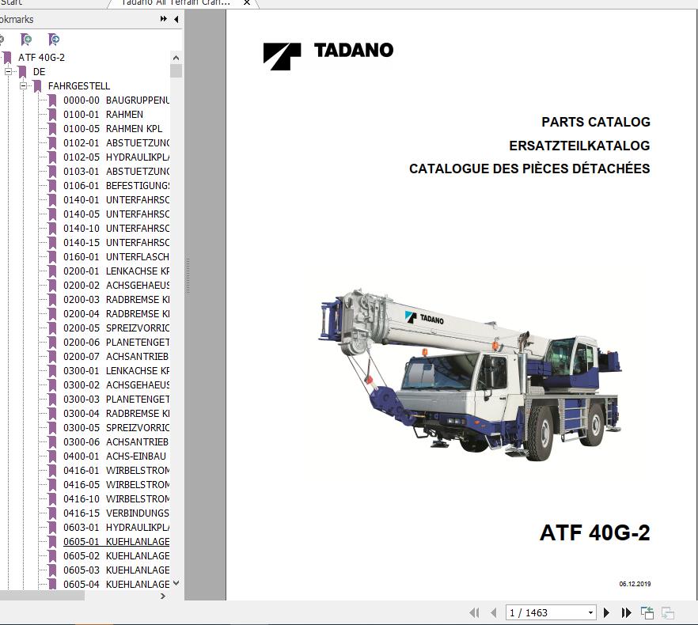Go to previous page arrow

[x=493, y=613]
